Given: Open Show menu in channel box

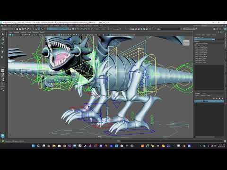Looking at the screenshot, I should tap(214, 35).
